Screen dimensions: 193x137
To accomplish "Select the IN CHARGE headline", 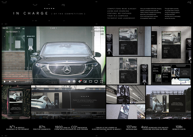I will click(x=31, y=13).
